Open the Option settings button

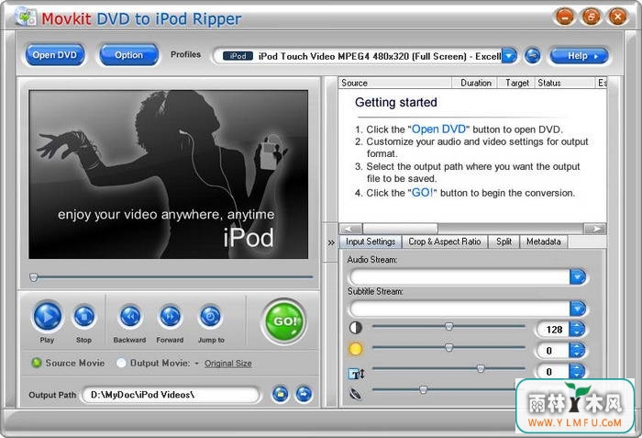click(x=128, y=55)
